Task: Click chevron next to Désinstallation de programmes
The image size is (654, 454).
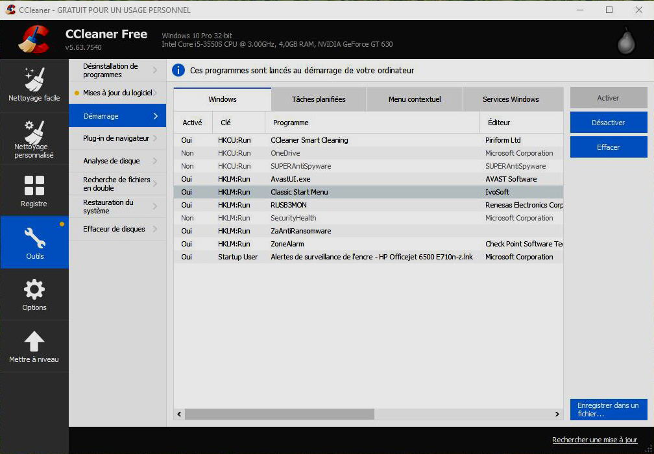Action: 156,71
